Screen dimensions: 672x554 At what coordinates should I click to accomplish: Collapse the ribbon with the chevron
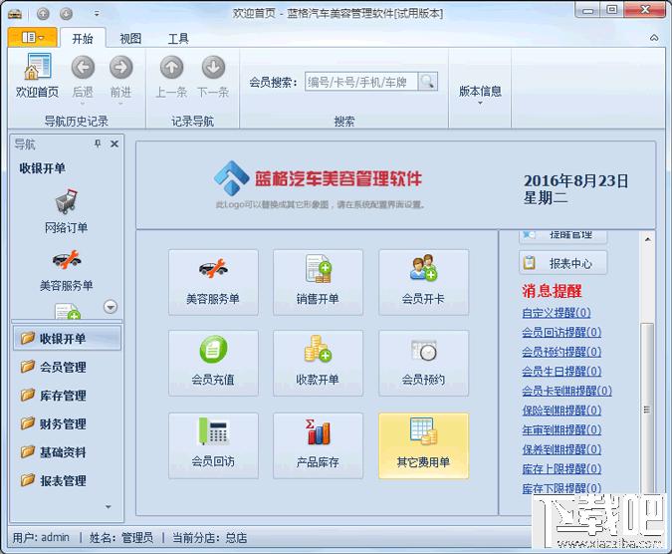[654, 38]
